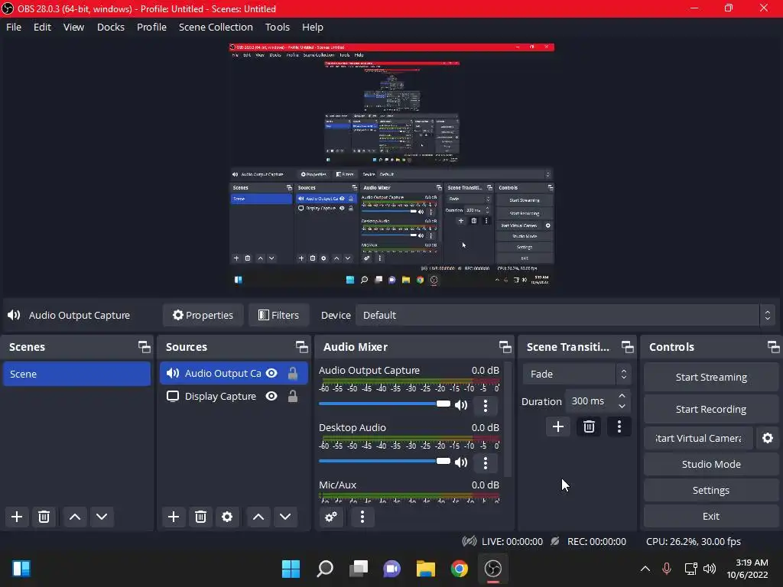The image size is (783, 587).
Task: Open transition properties three dots
Action: [x=619, y=426]
